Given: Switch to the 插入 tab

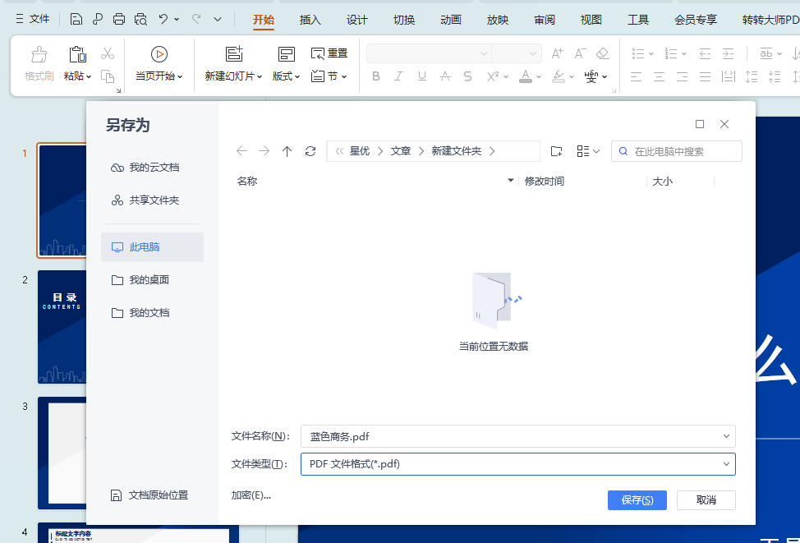Looking at the screenshot, I should tap(310, 20).
